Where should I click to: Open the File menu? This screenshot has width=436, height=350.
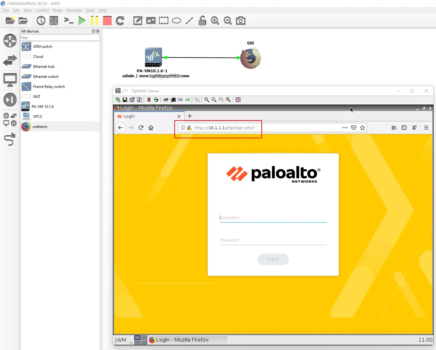point(6,10)
